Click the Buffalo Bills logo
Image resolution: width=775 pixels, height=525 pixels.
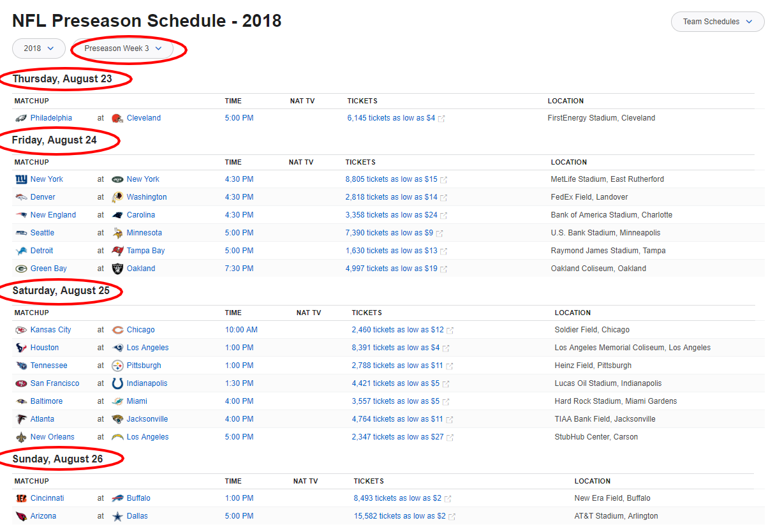pos(117,498)
